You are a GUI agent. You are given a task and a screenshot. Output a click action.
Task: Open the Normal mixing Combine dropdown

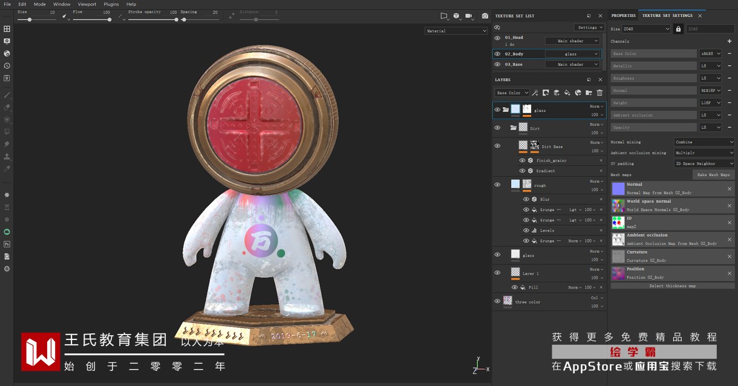point(704,142)
